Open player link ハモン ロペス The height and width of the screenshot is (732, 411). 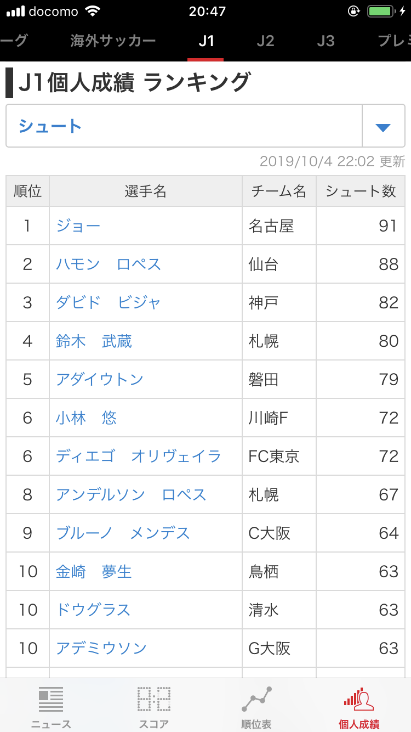coord(109,264)
